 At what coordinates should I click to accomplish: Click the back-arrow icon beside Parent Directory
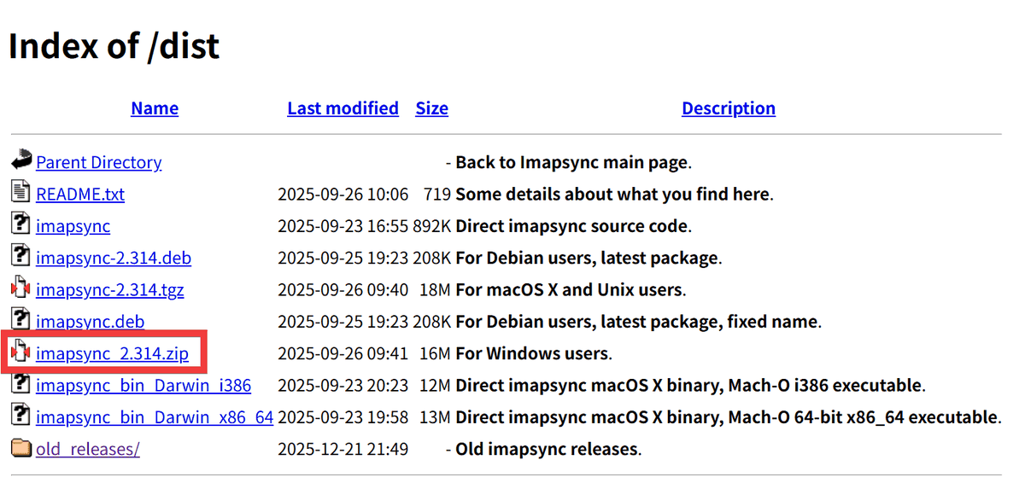(21, 160)
